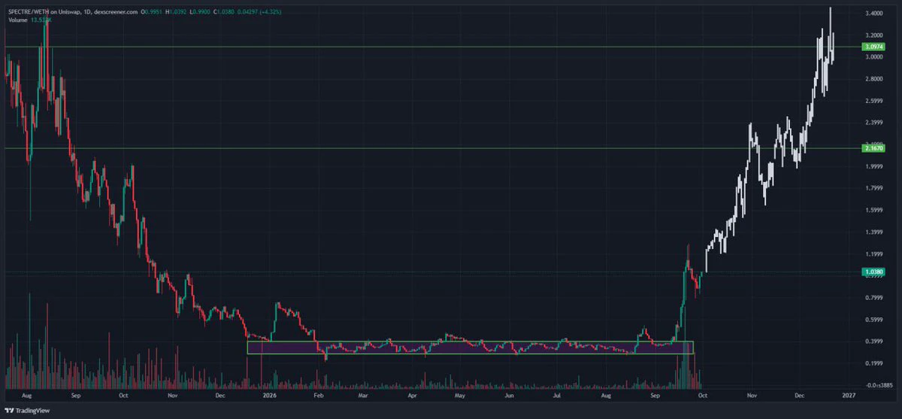Select the horizontal line at 3.0974
The height and width of the screenshot is (419, 902).
tap(432, 47)
